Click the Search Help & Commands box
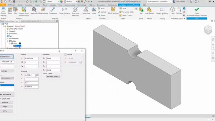 (x=158, y=1)
